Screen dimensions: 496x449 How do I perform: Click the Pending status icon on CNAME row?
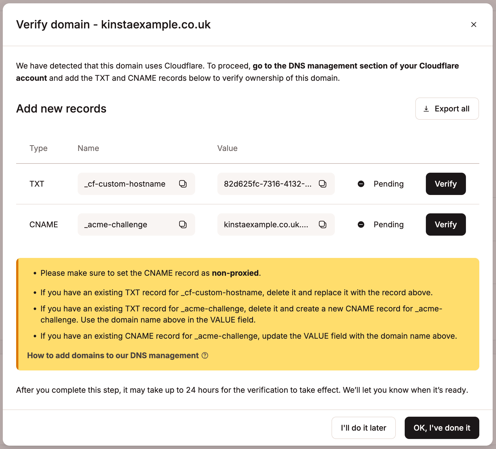(x=361, y=224)
